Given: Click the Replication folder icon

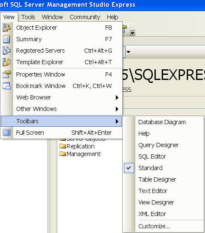Looking at the screenshot, I should click(x=62, y=146).
